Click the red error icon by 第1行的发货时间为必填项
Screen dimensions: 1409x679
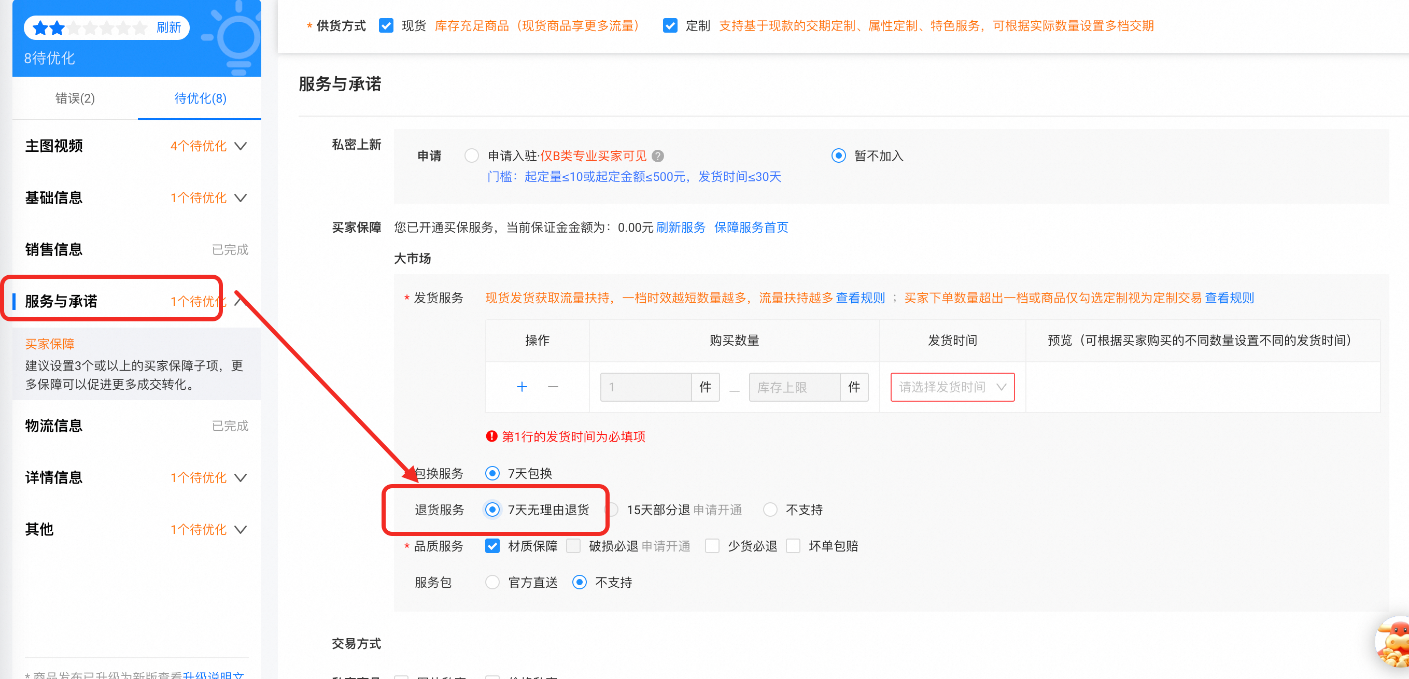(x=491, y=436)
